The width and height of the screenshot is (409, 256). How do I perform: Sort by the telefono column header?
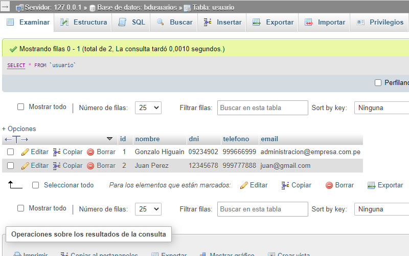tap(236, 139)
